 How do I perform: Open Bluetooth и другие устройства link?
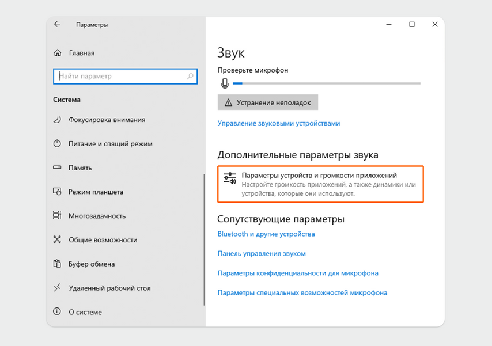[266, 234]
